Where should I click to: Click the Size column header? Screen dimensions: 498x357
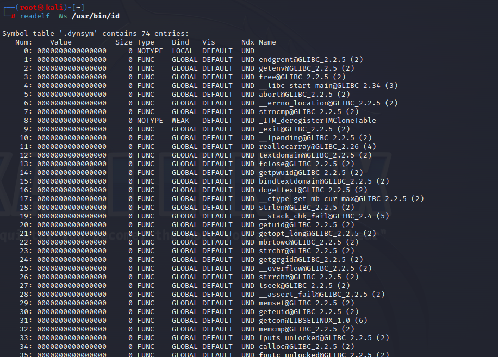[124, 42]
